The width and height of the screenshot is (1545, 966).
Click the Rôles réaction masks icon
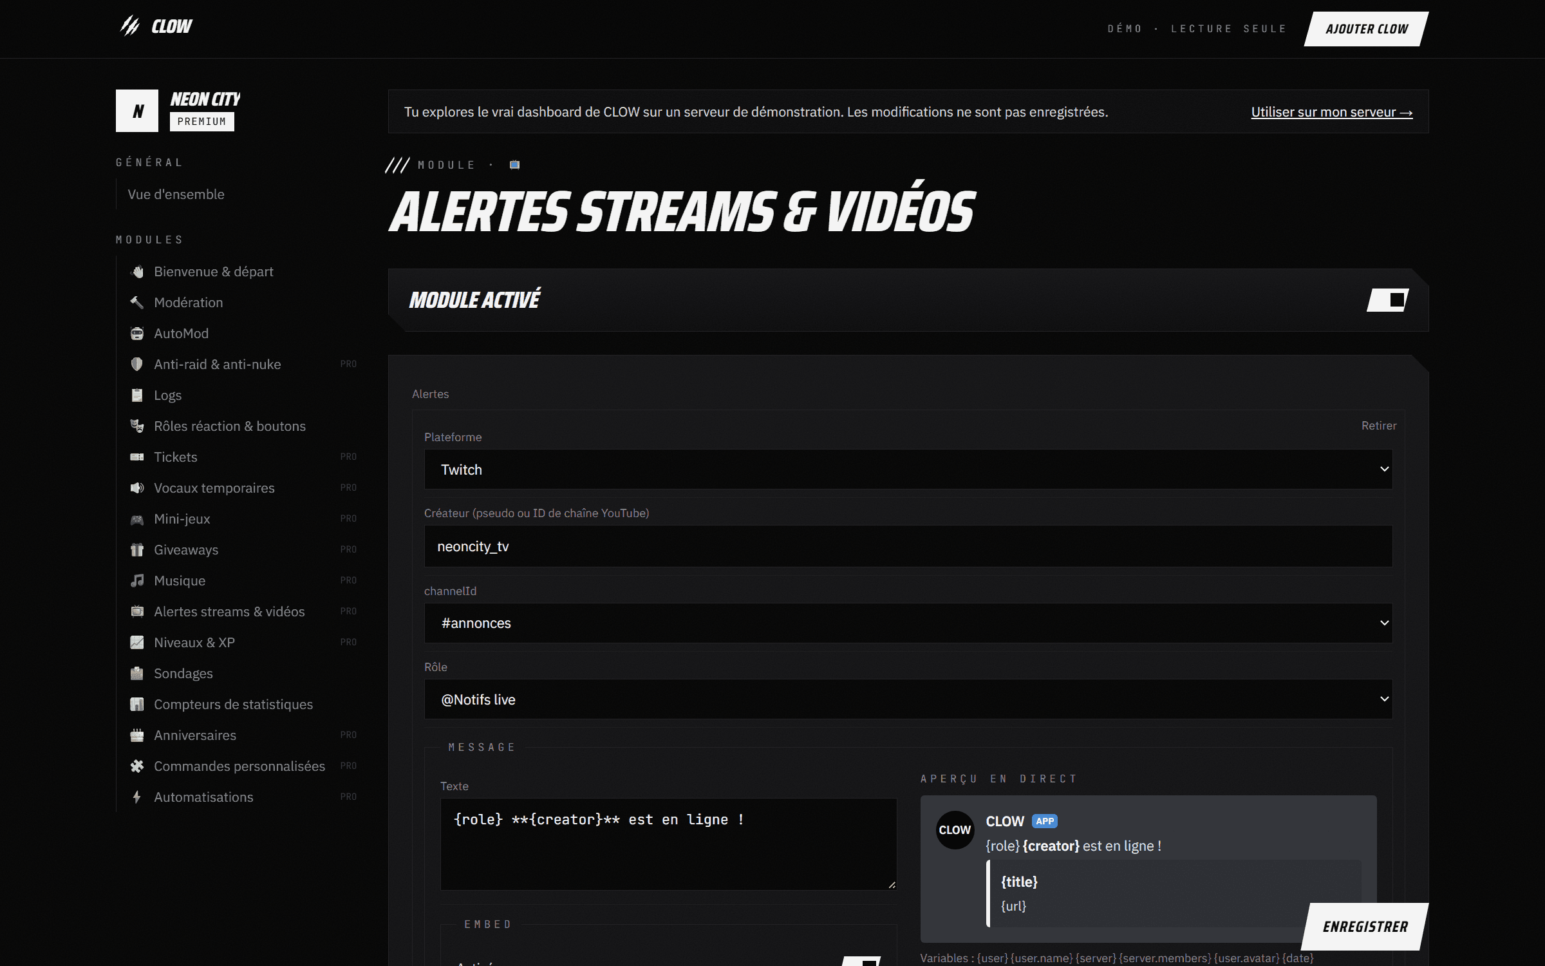(x=137, y=426)
